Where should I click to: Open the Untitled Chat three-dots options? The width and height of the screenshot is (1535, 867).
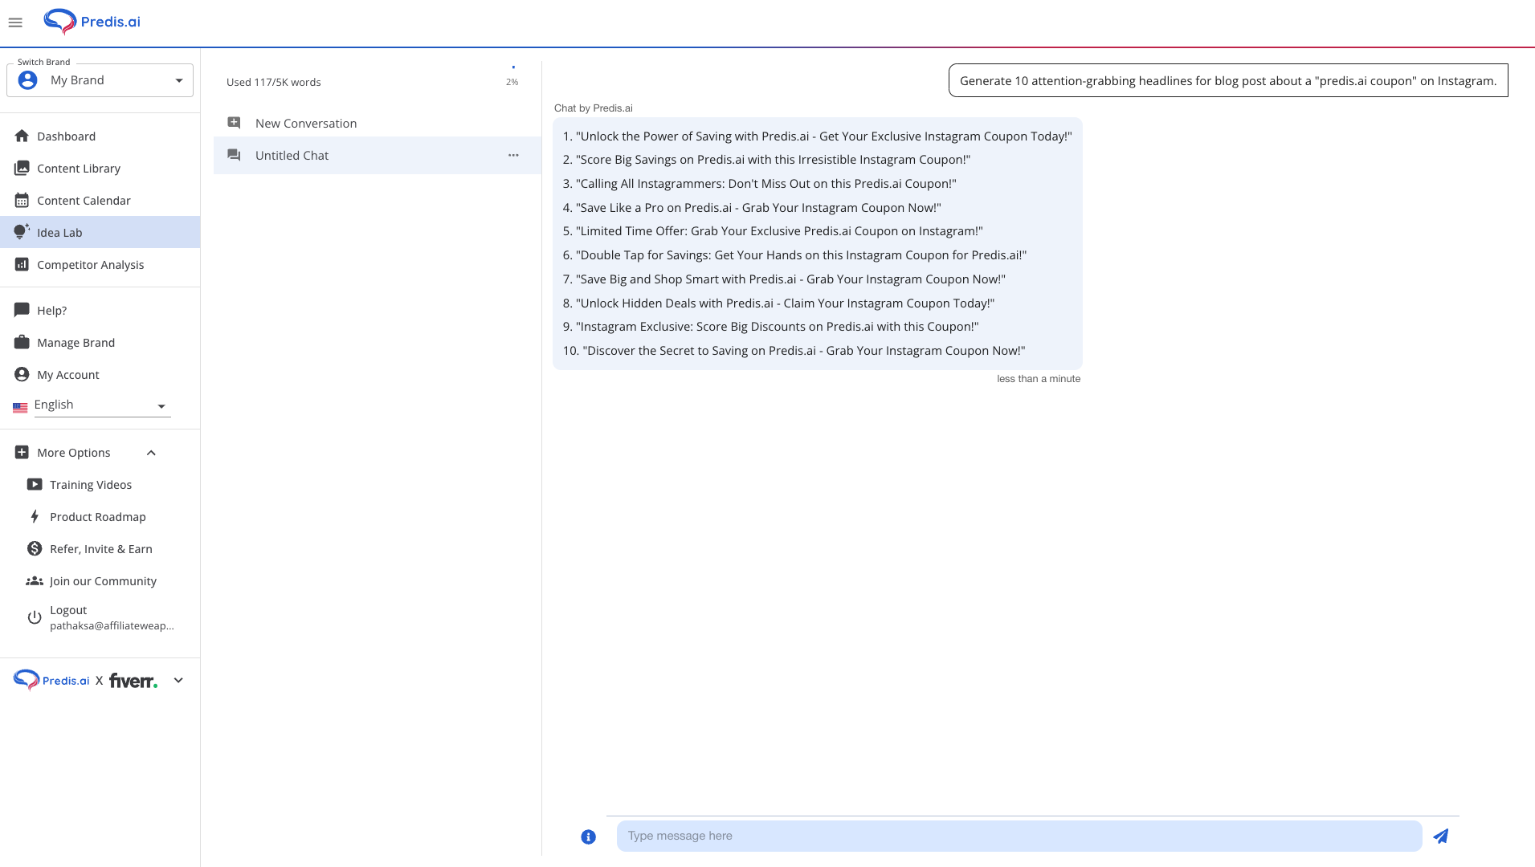[x=513, y=156]
